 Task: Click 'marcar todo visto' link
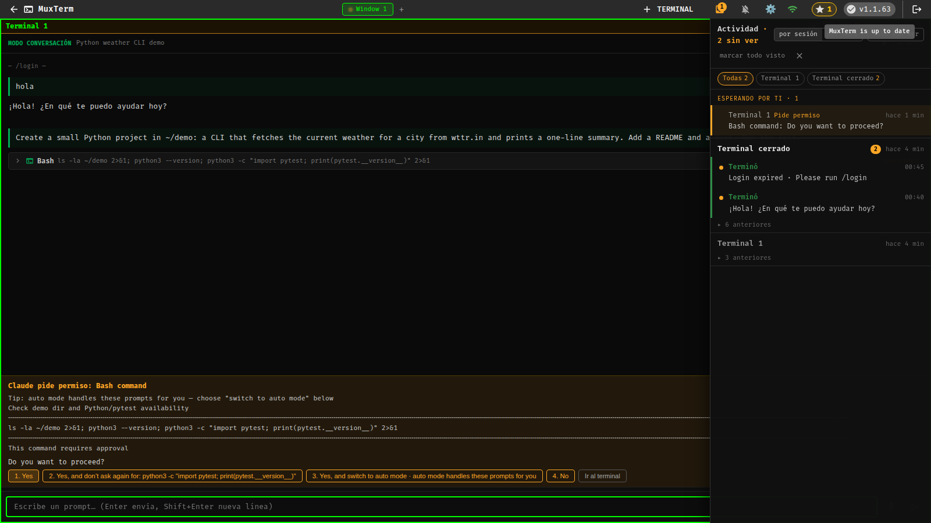752,56
